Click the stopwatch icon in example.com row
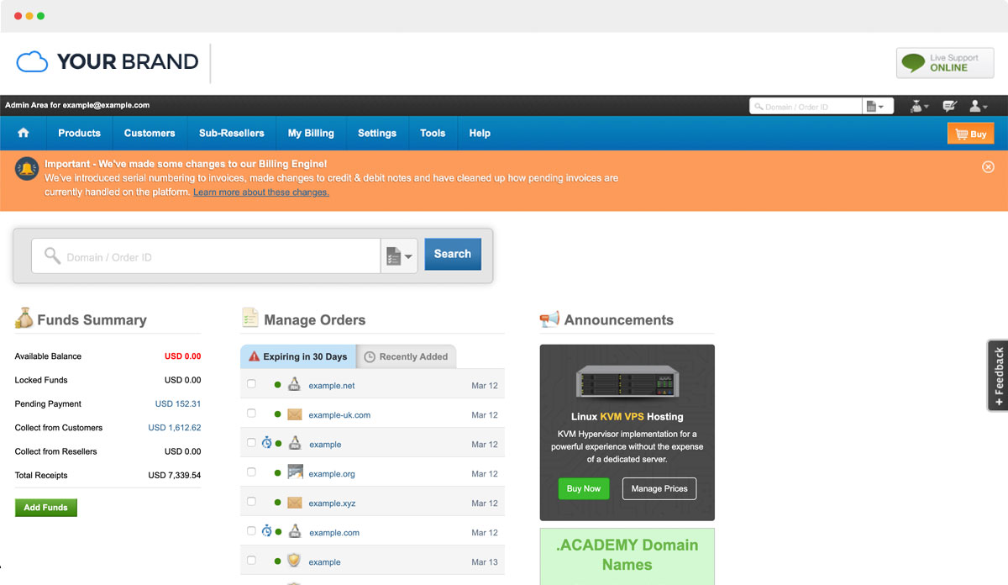This screenshot has height=585, width=1008. 266,531
